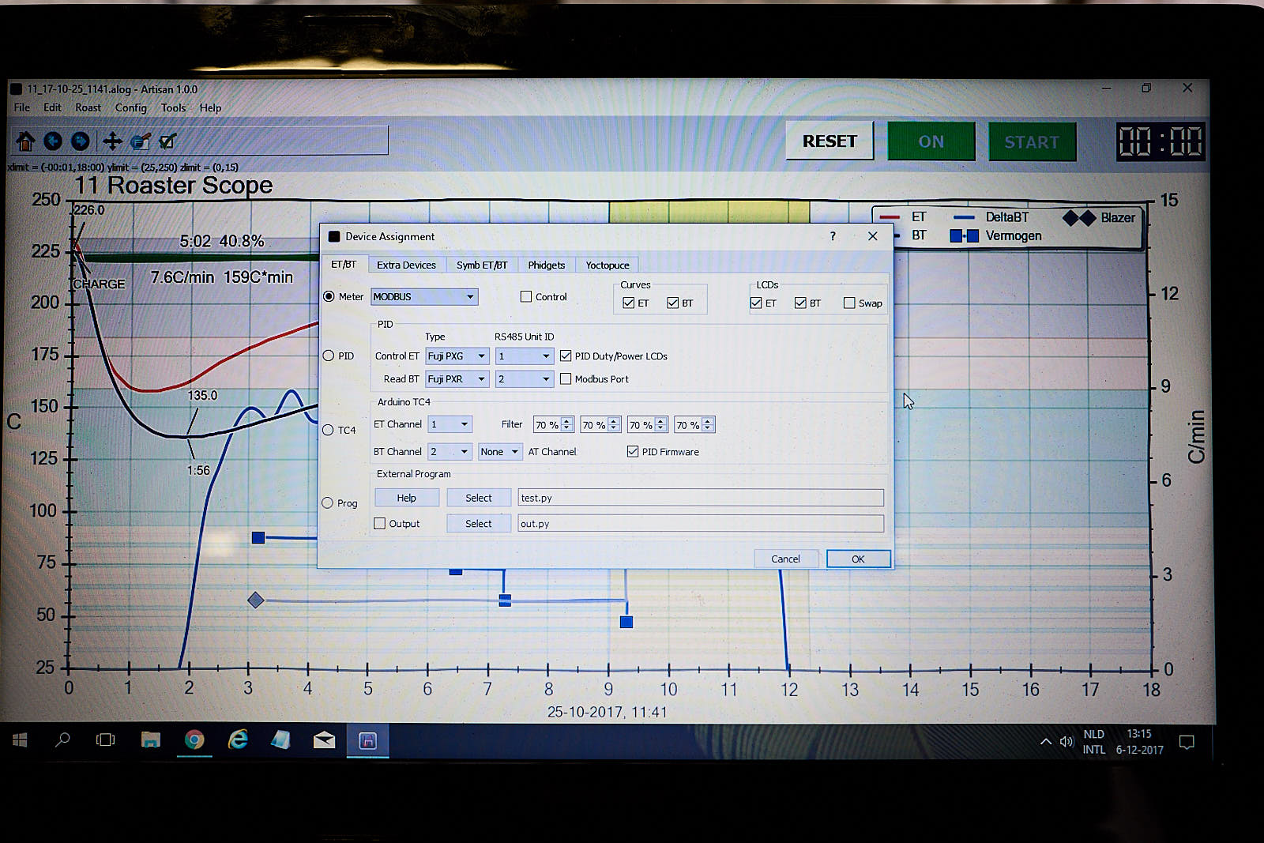The width and height of the screenshot is (1264, 843).
Task: Open the subplot configuration toolbar icon
Action: 141,141
